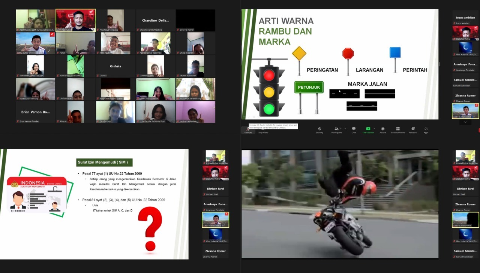Open the Chat panel
The height and width of the screenshot is (273, 480).
(x=354, y=129)
